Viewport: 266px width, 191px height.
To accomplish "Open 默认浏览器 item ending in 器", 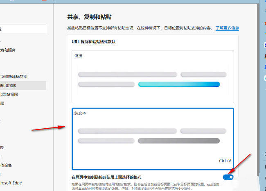I will [2, 103].
